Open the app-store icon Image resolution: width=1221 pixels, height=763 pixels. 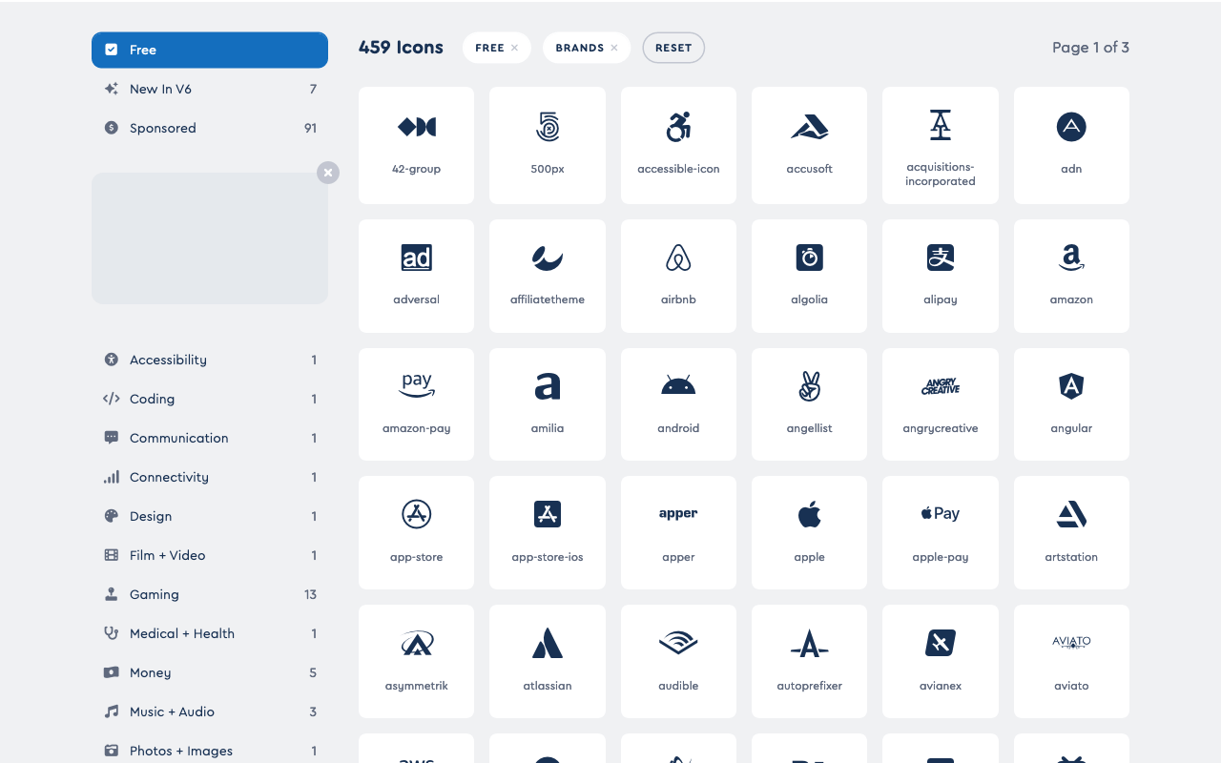tap(416, 532)
